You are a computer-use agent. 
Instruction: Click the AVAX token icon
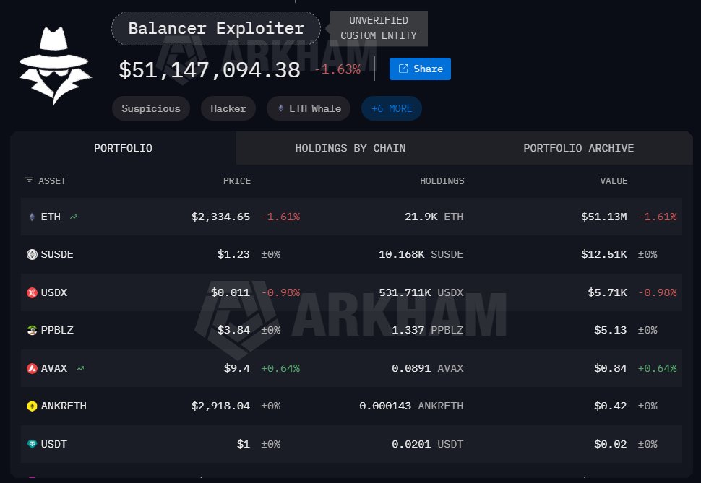pyautogui.click(x=32, y=368)
